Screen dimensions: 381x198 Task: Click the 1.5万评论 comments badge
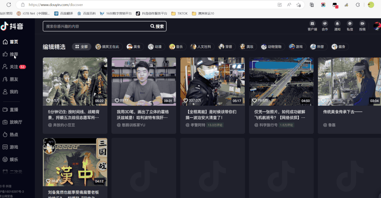[286, 125]
